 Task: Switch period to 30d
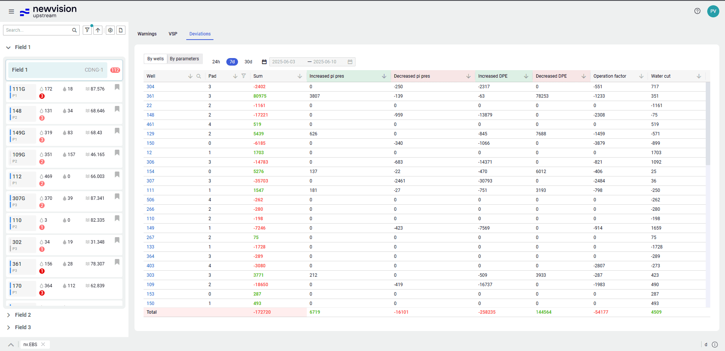point(248,62)
